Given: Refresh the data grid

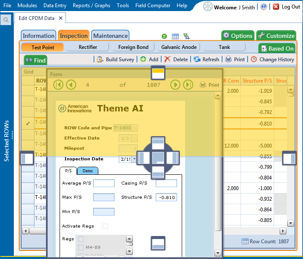Looking at the screenshot, I should coord(206,59).
